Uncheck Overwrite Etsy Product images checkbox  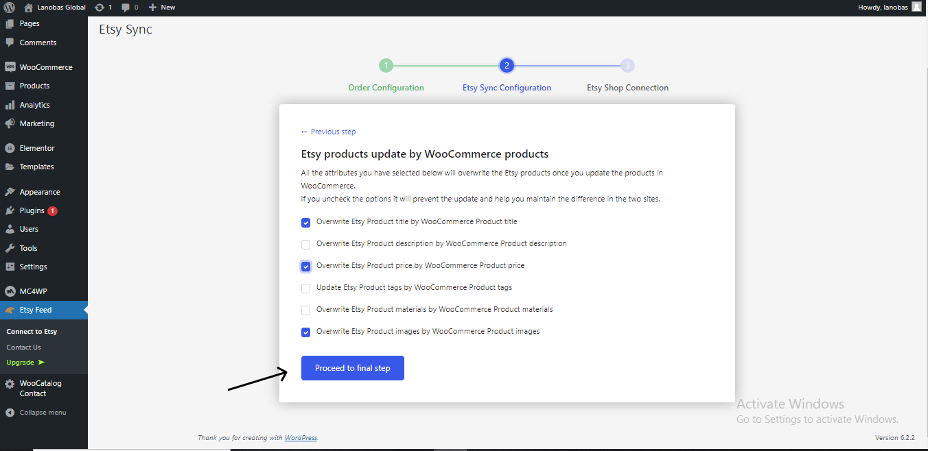(x=306, y=332)
